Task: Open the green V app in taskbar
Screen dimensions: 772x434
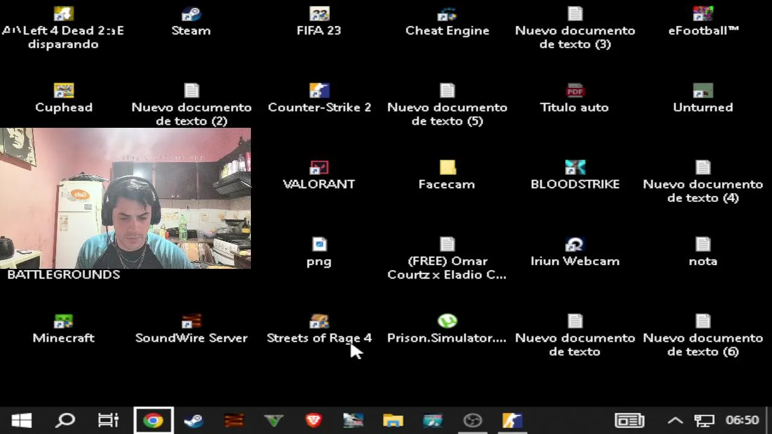Action: pyautogui.click(x=273, y=420)
